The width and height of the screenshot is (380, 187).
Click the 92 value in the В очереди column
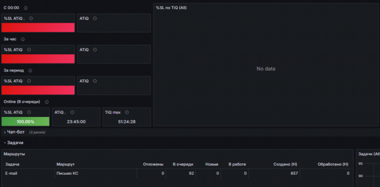(191, 173)
